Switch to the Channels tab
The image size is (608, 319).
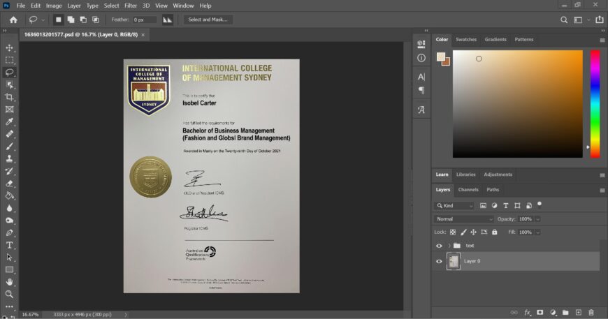468,190
